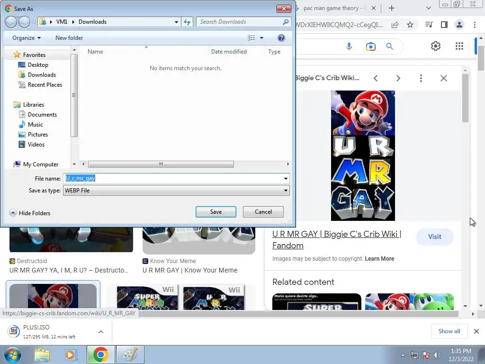Open Pictures library
485x364 pixels.
38,134
